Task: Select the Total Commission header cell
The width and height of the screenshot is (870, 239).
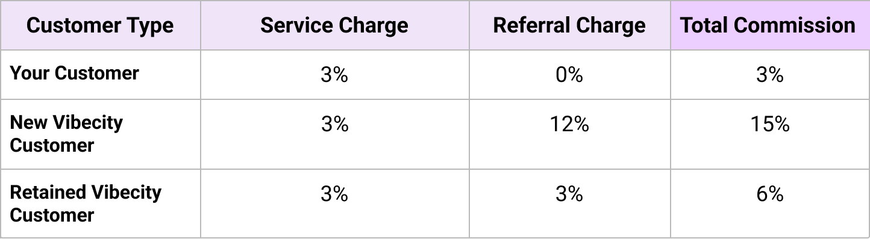Action: (x=769, y=25)
